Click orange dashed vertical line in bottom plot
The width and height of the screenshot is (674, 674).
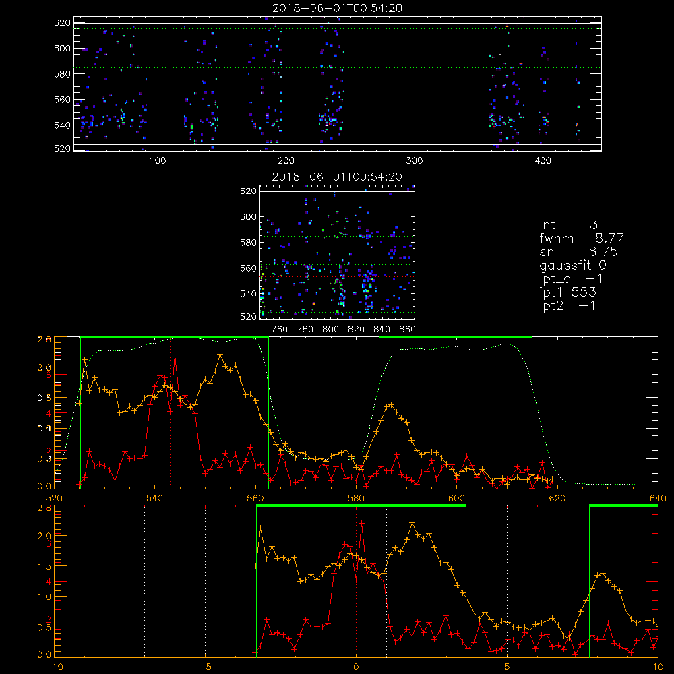[x=412, y=580]
